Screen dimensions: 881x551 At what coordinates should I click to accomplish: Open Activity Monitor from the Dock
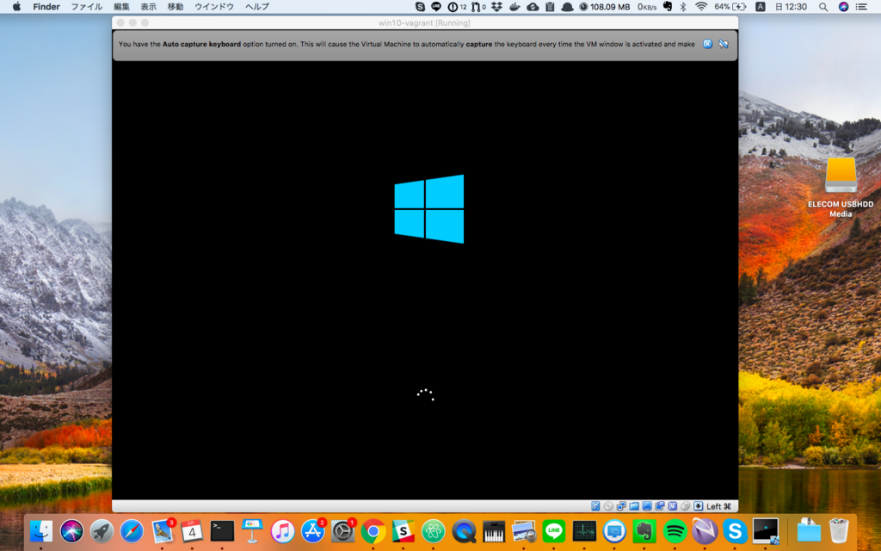[584, 530]
